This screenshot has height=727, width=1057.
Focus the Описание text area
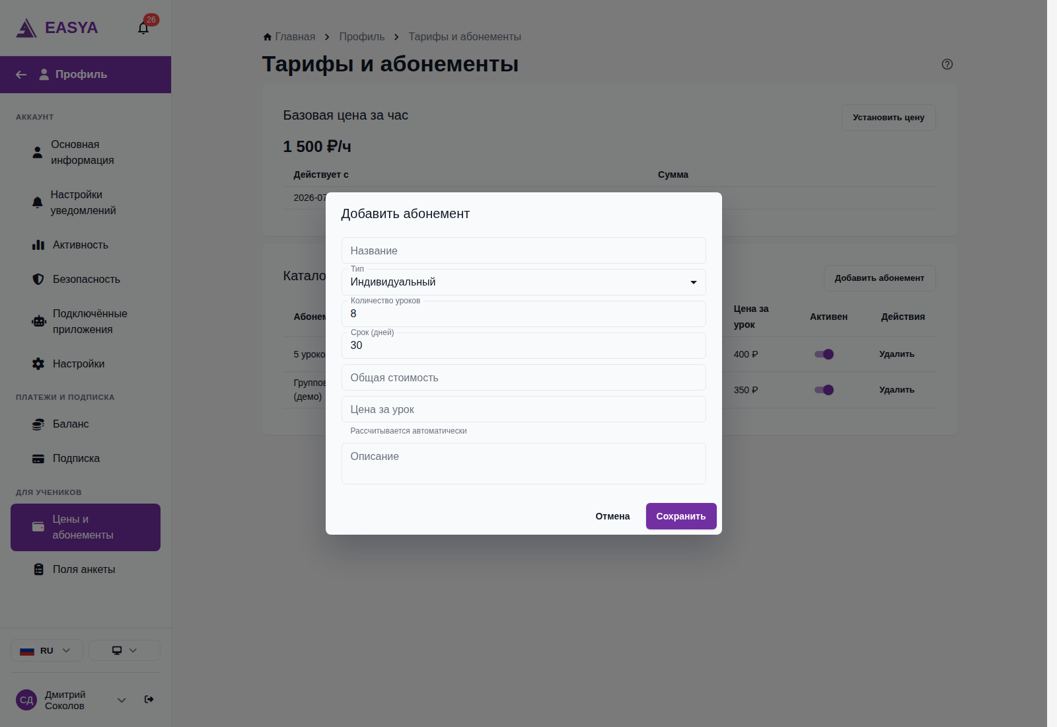524,463
